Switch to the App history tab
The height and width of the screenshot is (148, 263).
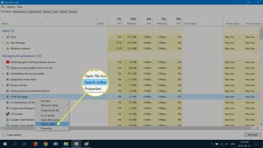tap(35, 12)
